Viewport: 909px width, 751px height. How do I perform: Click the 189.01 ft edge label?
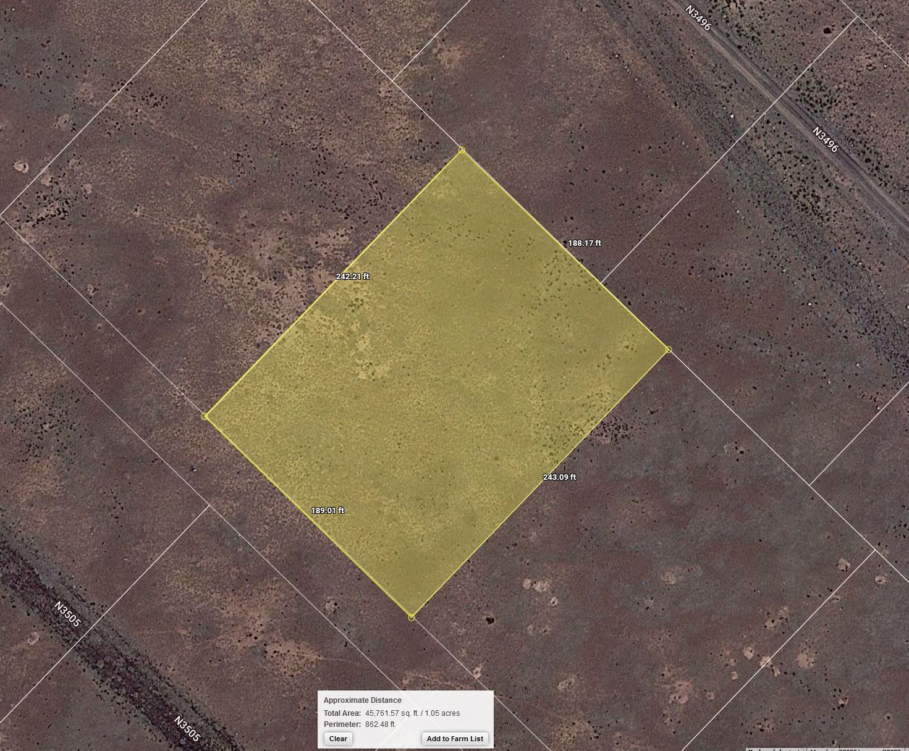[x=327, y=511]
